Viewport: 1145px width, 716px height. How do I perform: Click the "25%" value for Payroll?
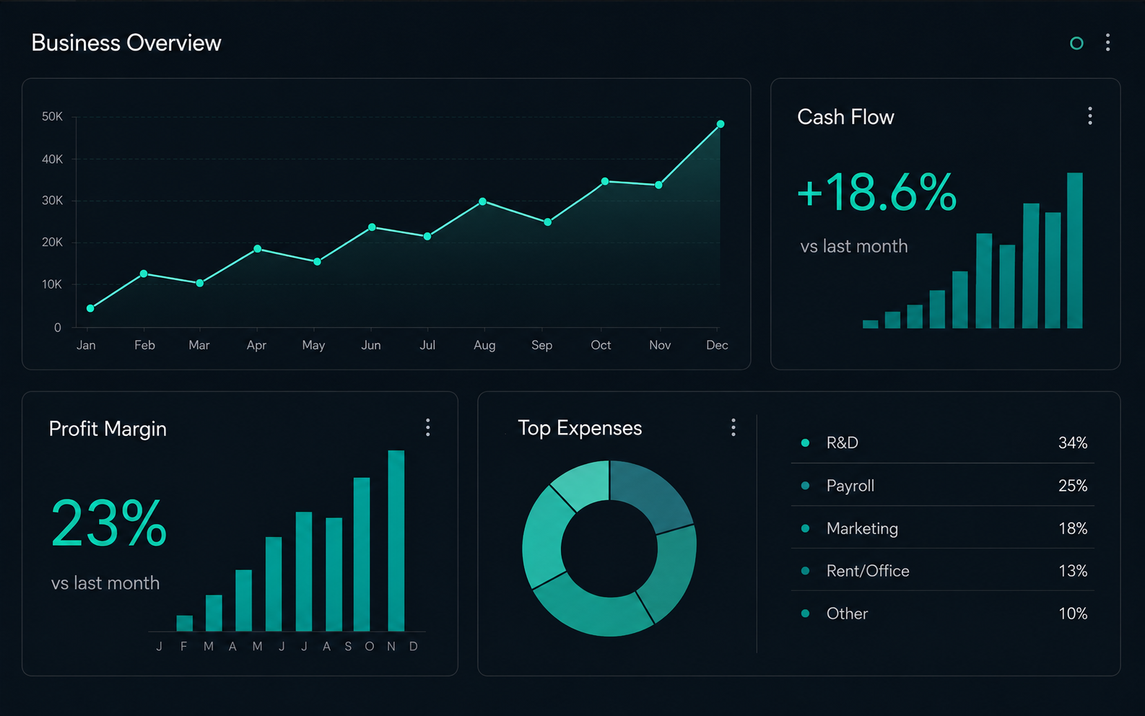[x=1073, y=486]
